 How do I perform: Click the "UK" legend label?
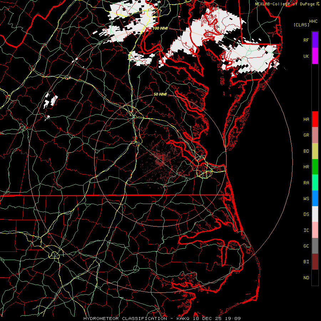click(x=306, y=56)
